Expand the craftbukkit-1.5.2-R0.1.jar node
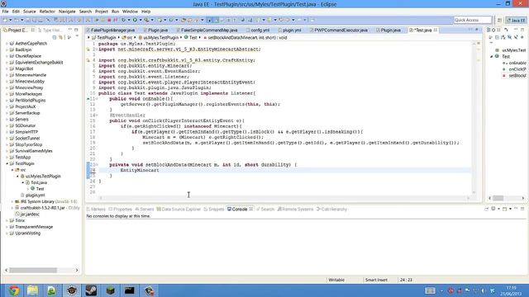This screenshot has width=529, height=297. point(12,208)
